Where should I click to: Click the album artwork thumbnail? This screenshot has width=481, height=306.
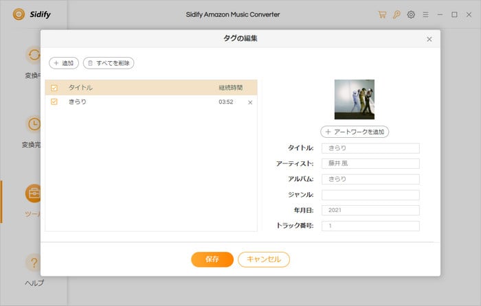click(x=355, y=99)
